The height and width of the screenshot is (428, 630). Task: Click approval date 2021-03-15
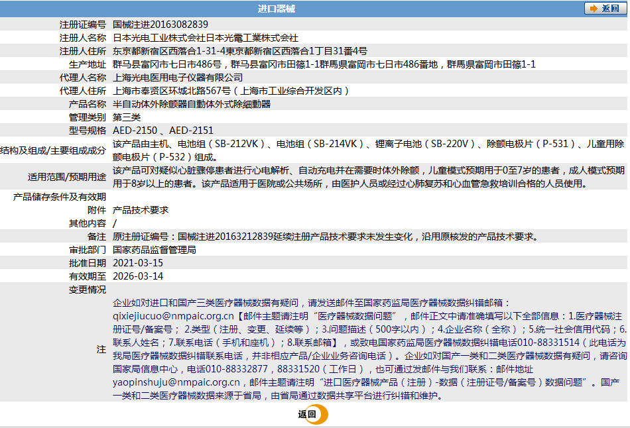(138, 263)
